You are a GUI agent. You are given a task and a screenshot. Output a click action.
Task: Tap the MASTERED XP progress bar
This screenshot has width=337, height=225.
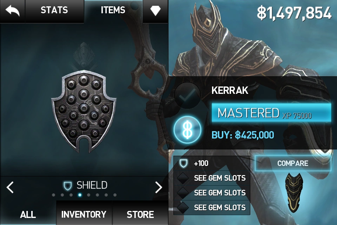(271, 113)
